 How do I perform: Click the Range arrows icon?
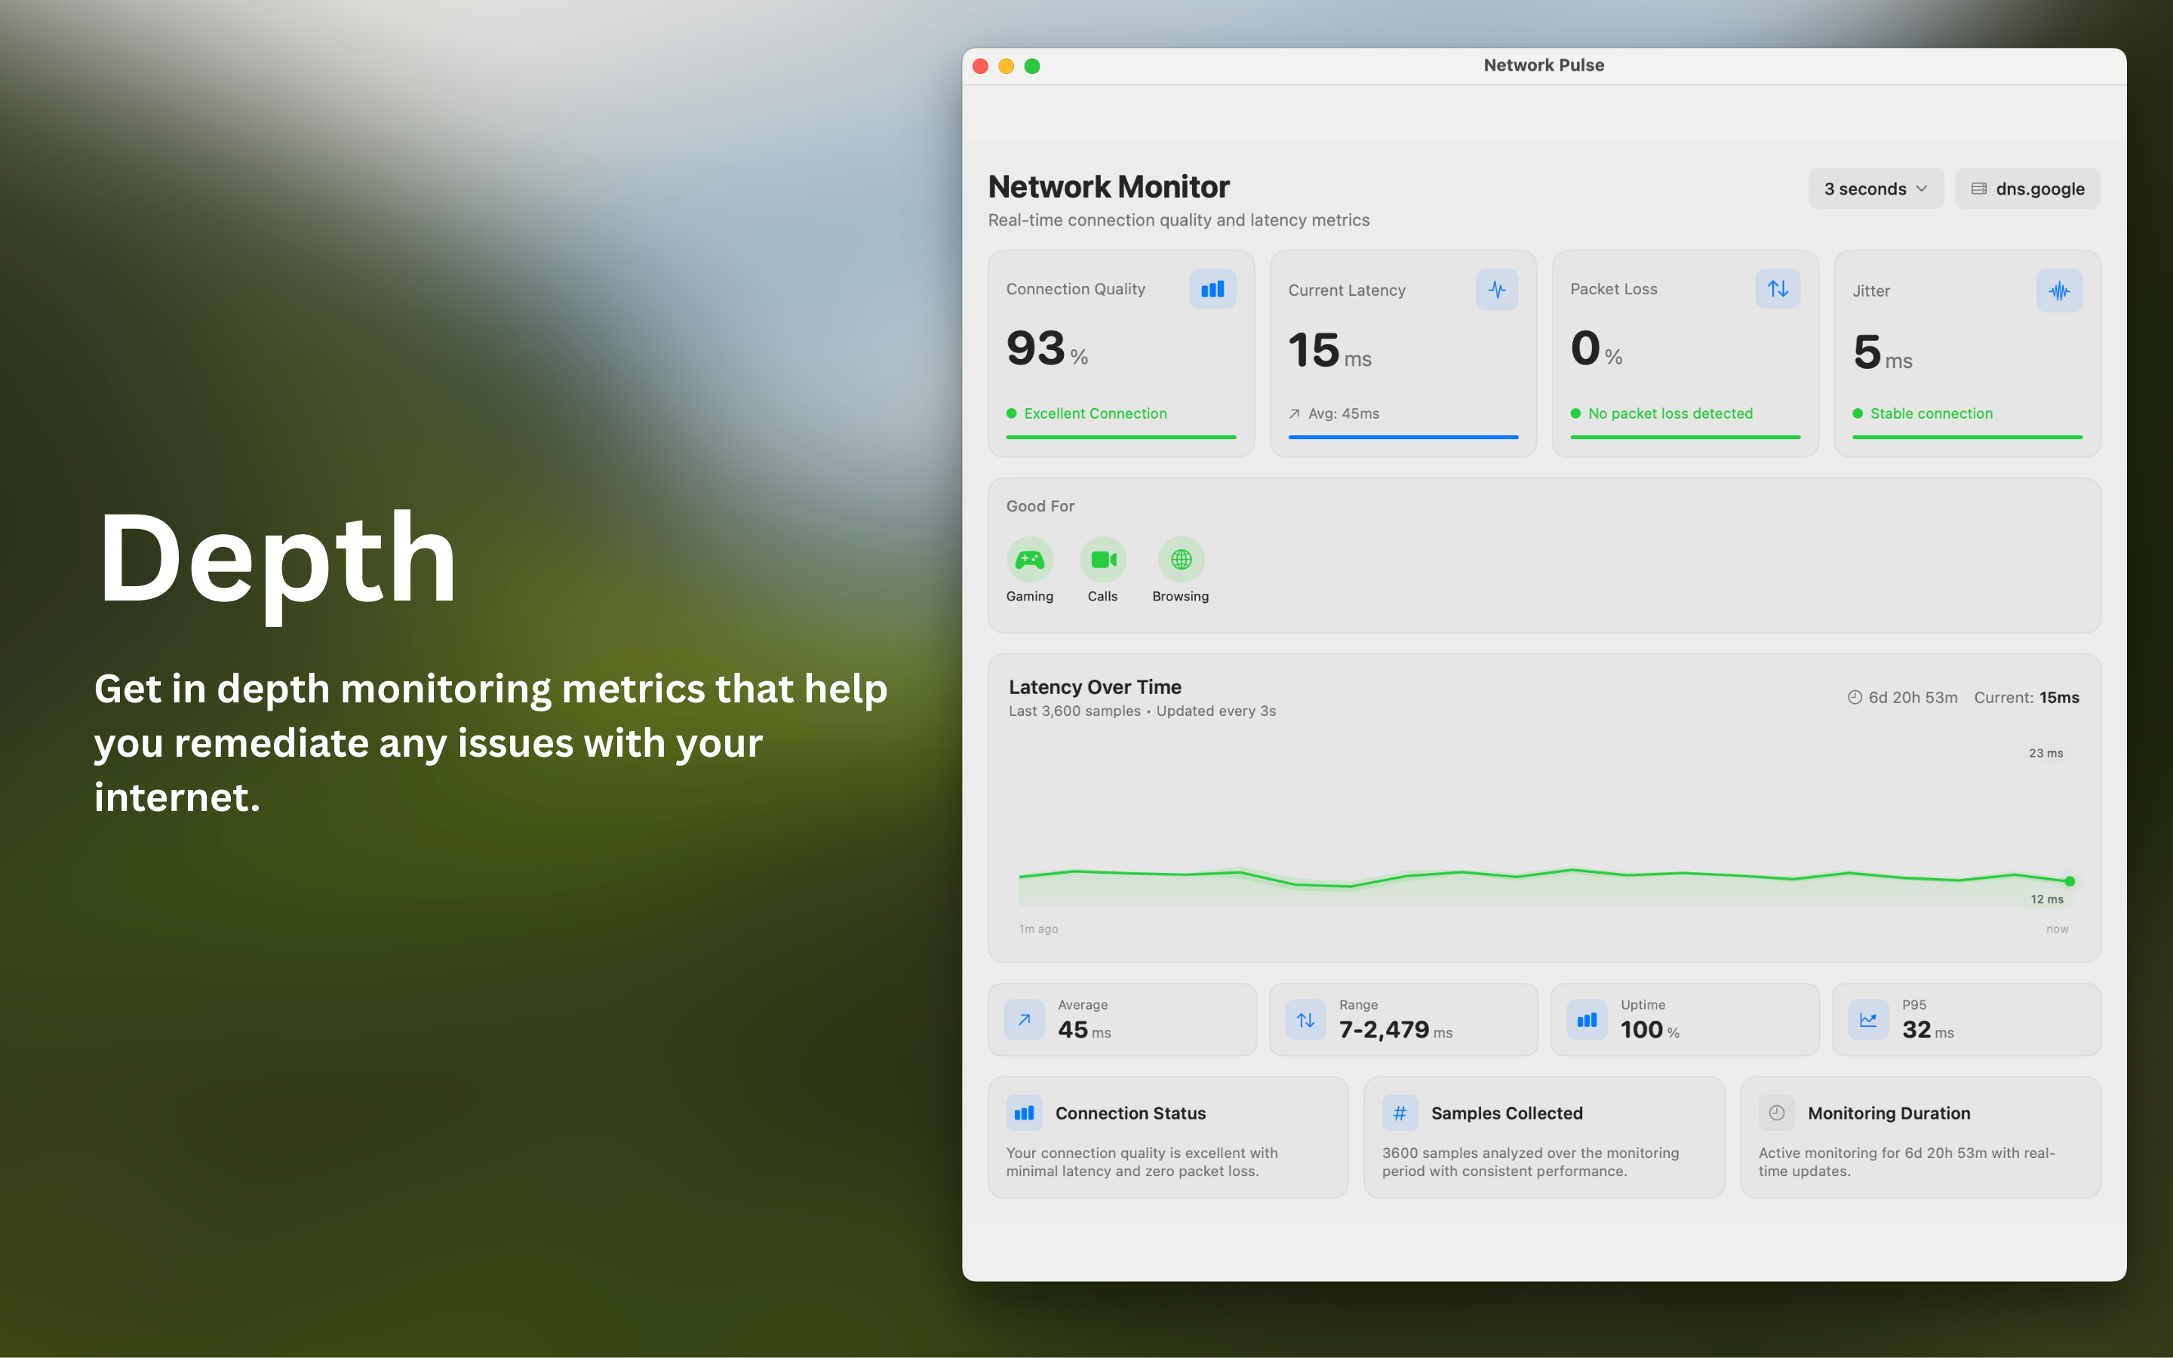tap(1305, 1019)
